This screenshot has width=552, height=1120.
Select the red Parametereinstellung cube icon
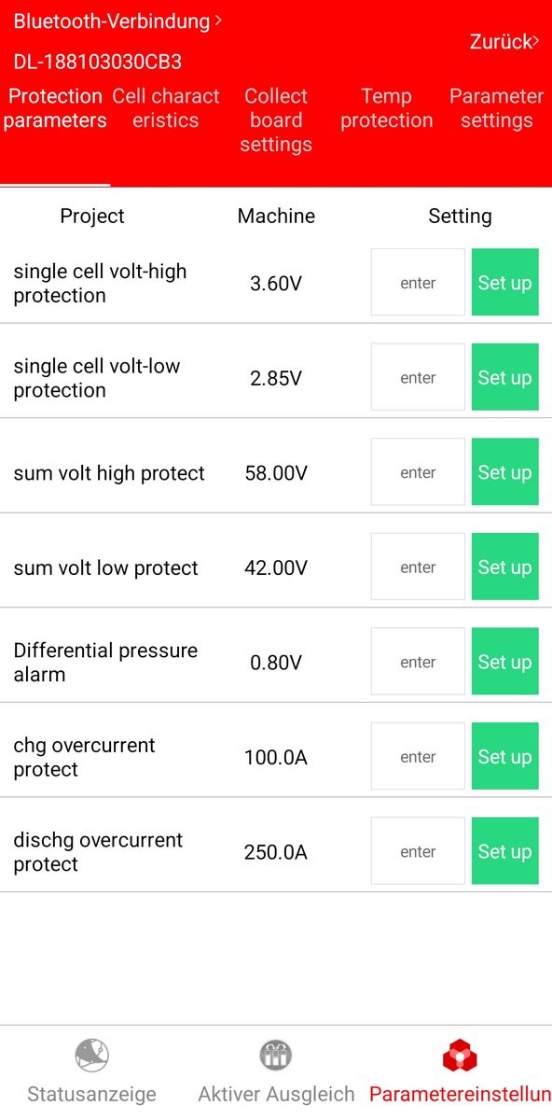coord(460,1056)
